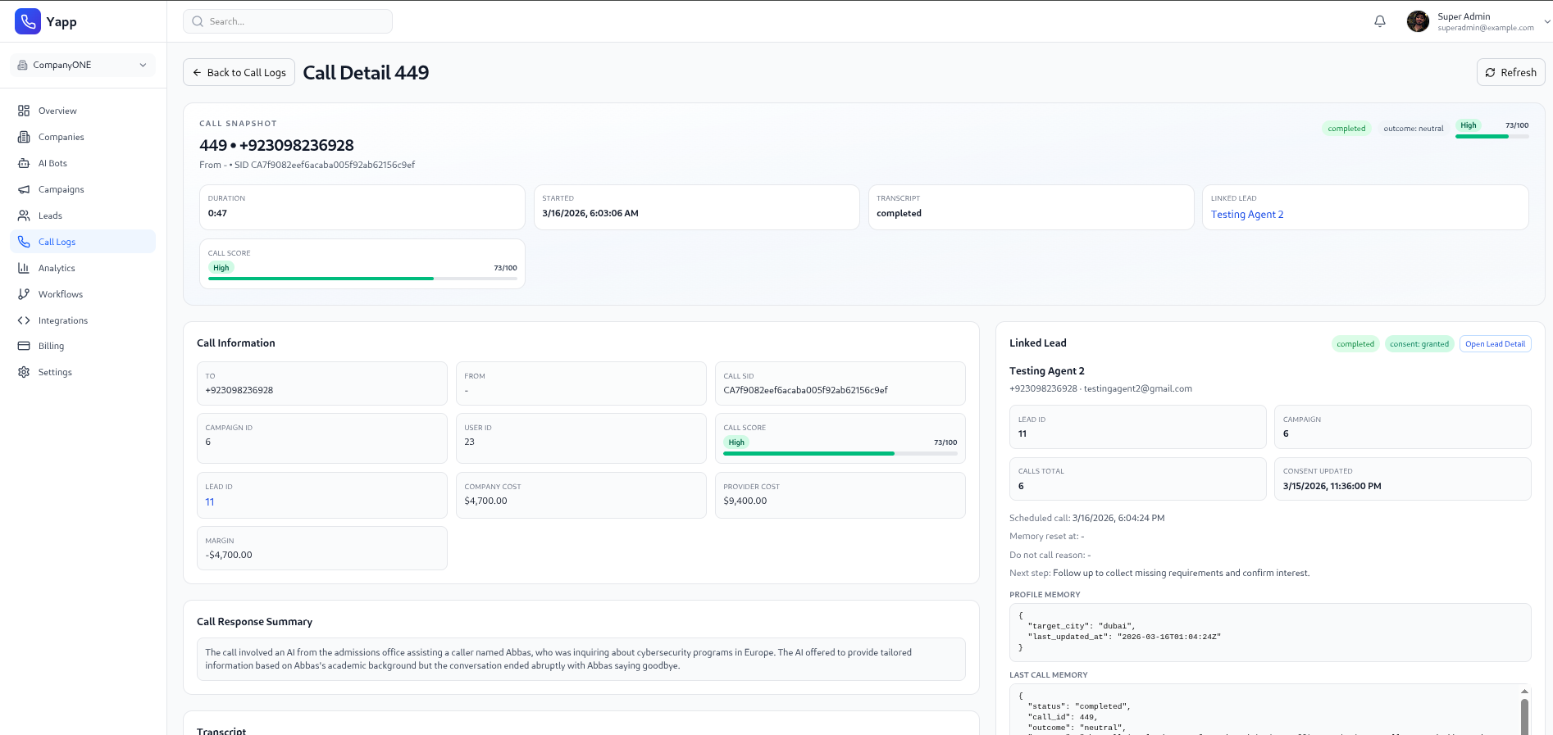Open the Analytics page
Viewport: 1553px width, 735px height.
pos(83,268)
